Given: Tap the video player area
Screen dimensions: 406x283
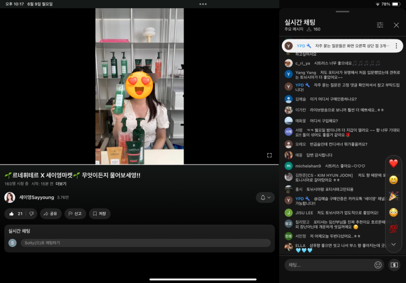Looking at the screenshot, I should [x=139, y=86].
